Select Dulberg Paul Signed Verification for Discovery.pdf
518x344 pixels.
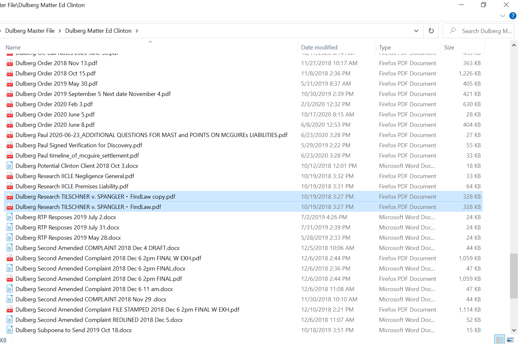(x=79, y=145)
